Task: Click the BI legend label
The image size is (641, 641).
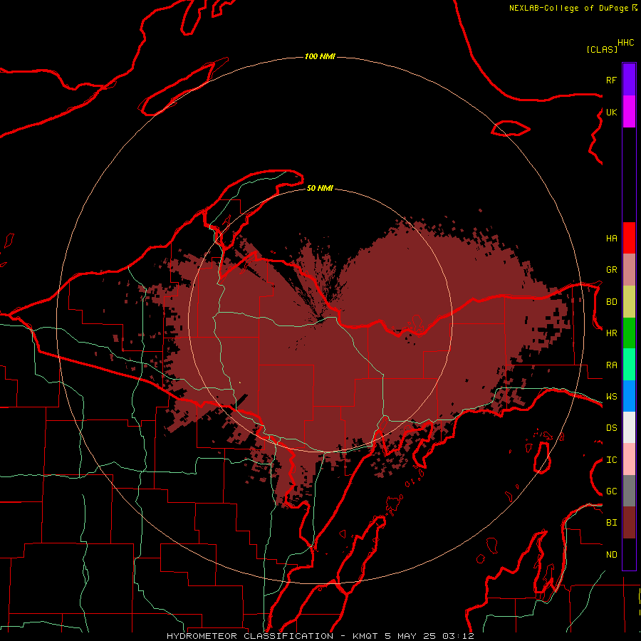Action: coord(612,523)
